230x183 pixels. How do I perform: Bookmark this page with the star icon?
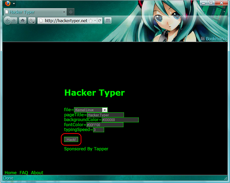click(x=91, y=20)
